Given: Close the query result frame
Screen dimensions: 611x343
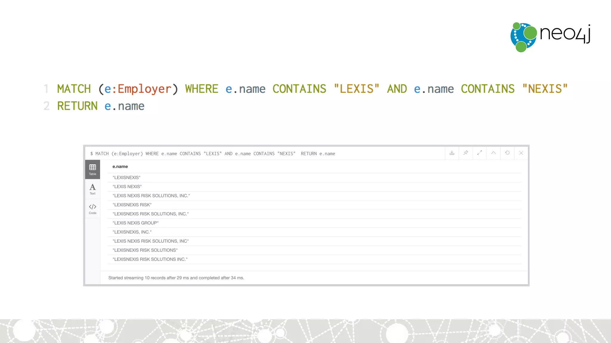Looking at the screenshot, I should click(x=521, y=153).
